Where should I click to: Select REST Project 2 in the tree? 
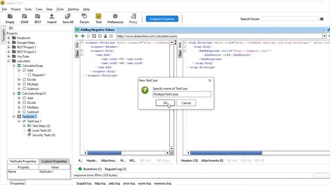(26, 52)
